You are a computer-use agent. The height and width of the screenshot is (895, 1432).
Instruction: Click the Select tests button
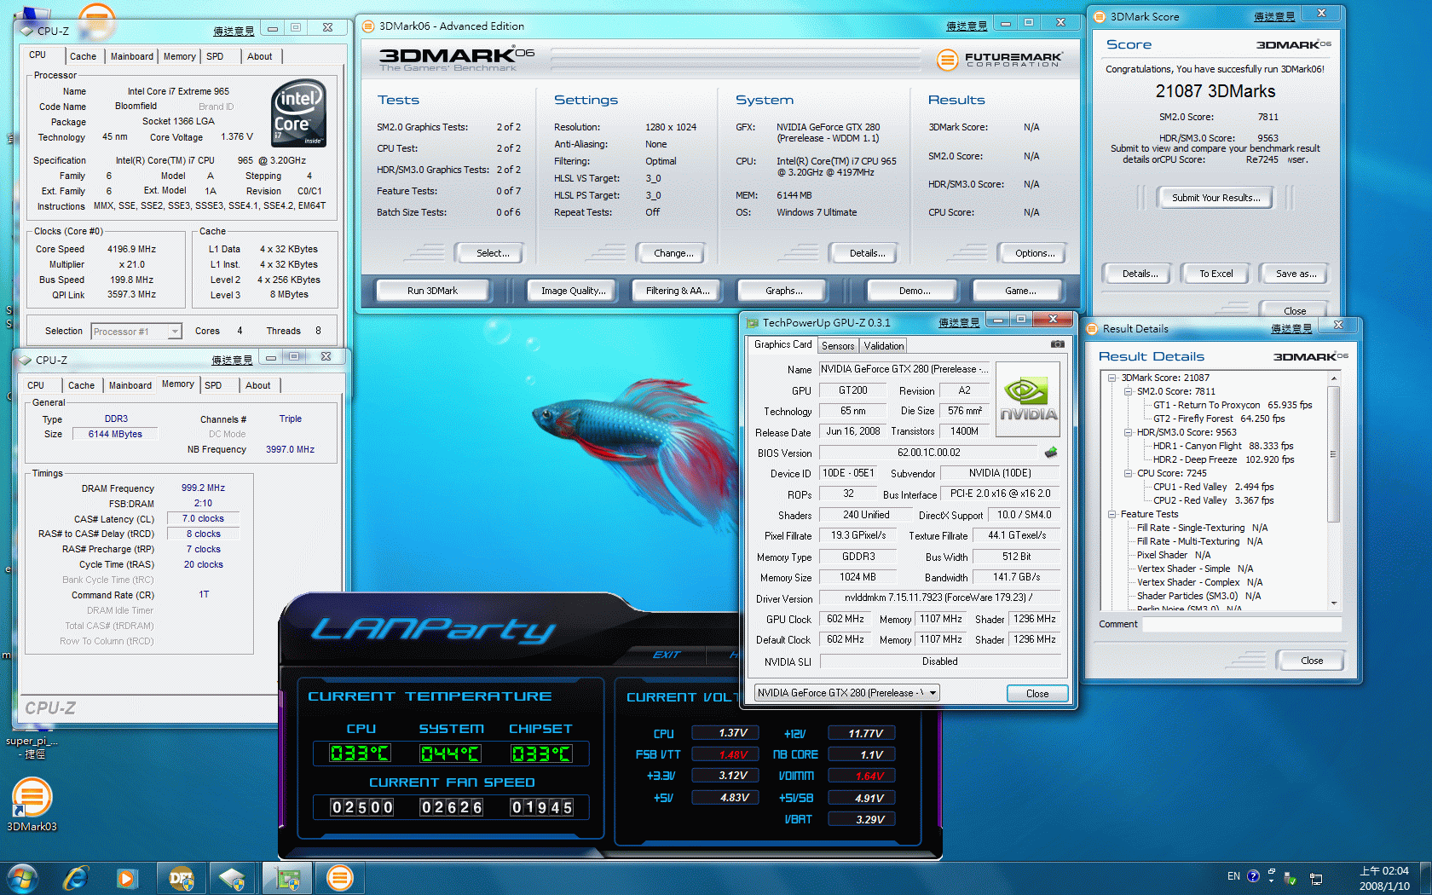[x=493, y=253]
